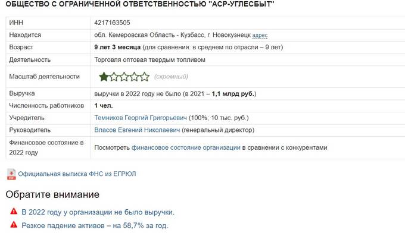Click 'В 2022 году у организации не было выручки' link
The height and width of the screenshot is (236, 405).
98,212
